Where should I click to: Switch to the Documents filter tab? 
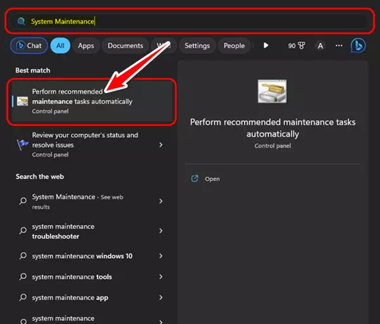tap(125, 46)
